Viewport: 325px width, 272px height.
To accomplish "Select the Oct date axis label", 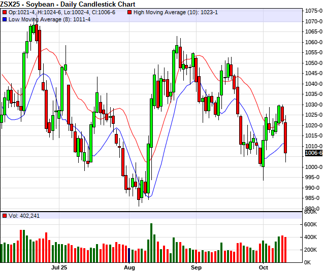I will [x=263, y=267].
